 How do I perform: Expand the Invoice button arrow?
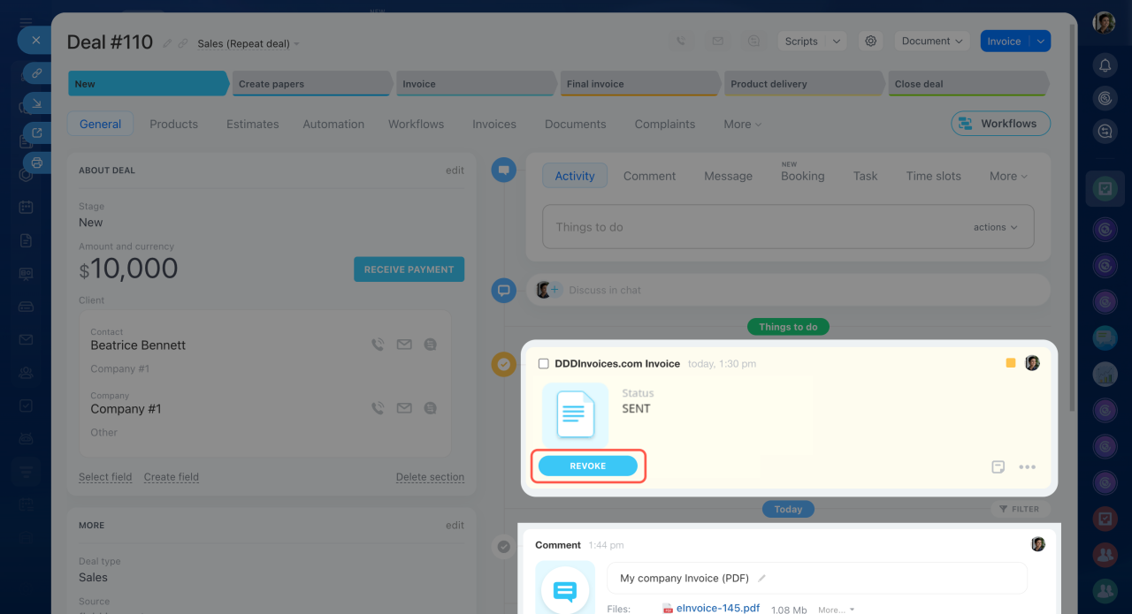1040,41
